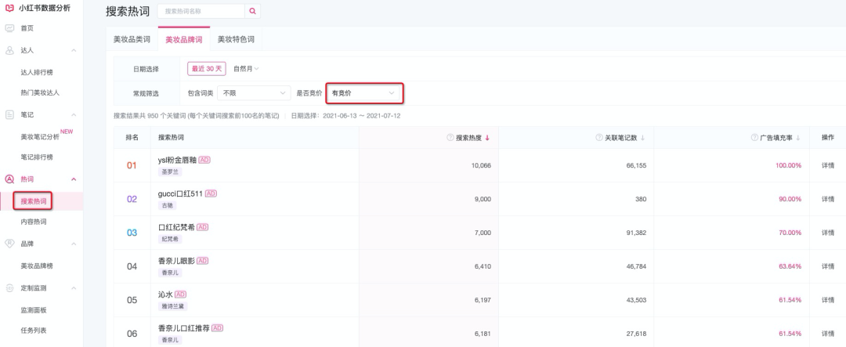Viewport: 846px width, 347px height.
Task: Click the 圣罗兰 brand tag
Action: (170, 172)
